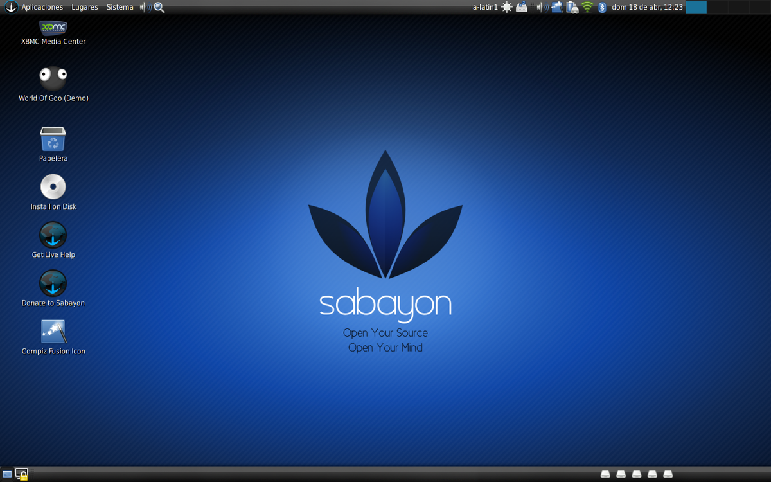Click the Compiz Fusion wand tray icon
771x482 pixels.
coord(557,7)
